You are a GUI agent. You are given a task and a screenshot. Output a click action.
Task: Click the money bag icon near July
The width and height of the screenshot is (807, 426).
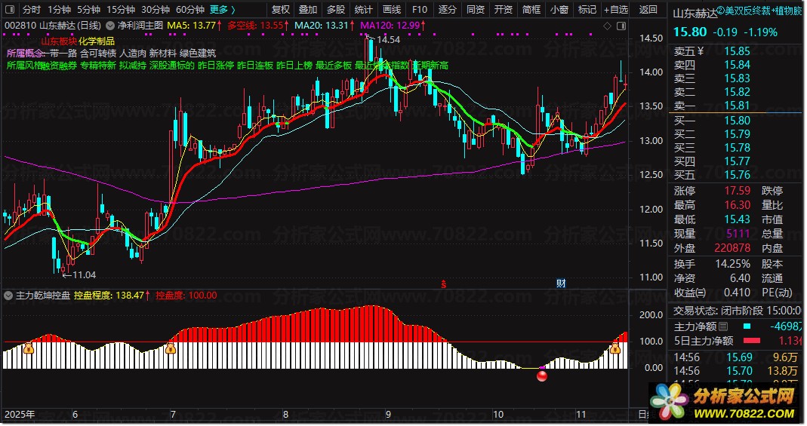coord(171,348)
